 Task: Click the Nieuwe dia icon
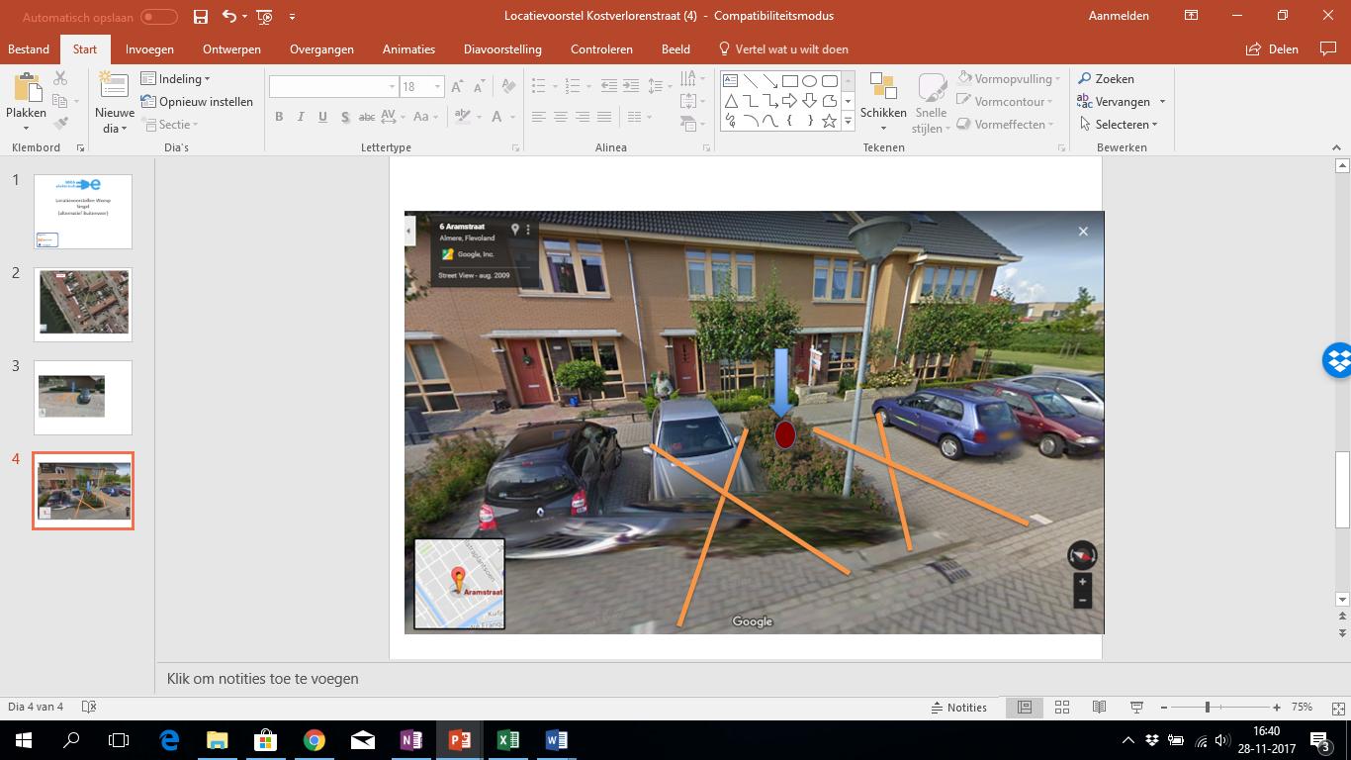(x=115, y=88)
